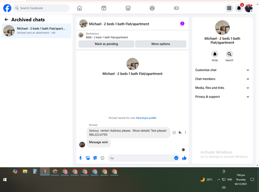Image resolution: width=259 pixels, height=192 pixels.
Task: Click the Archived chats heading
Action: (28, 20)
